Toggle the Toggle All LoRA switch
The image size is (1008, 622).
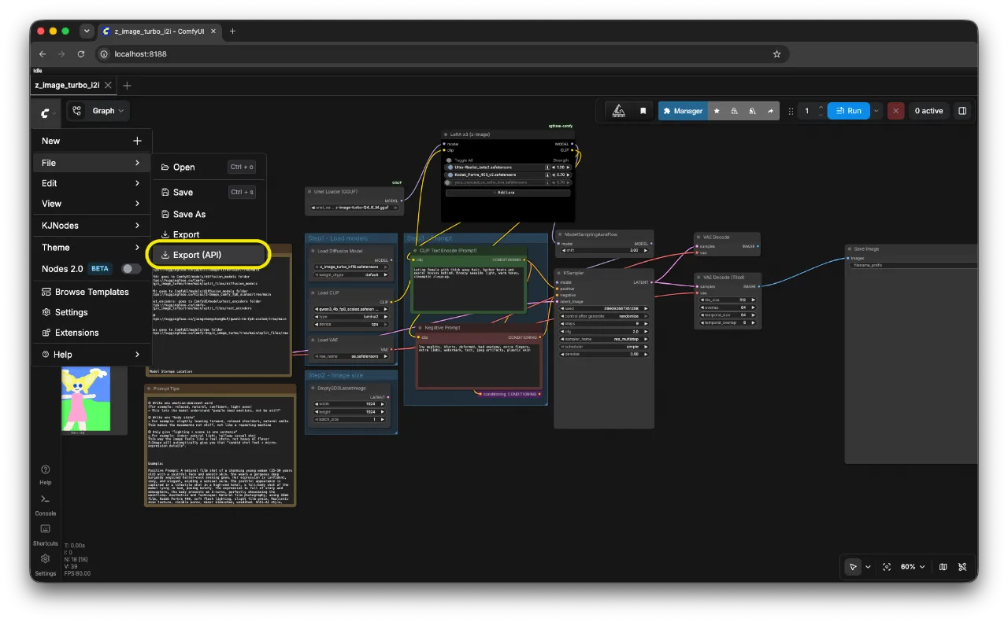point(450,160)
